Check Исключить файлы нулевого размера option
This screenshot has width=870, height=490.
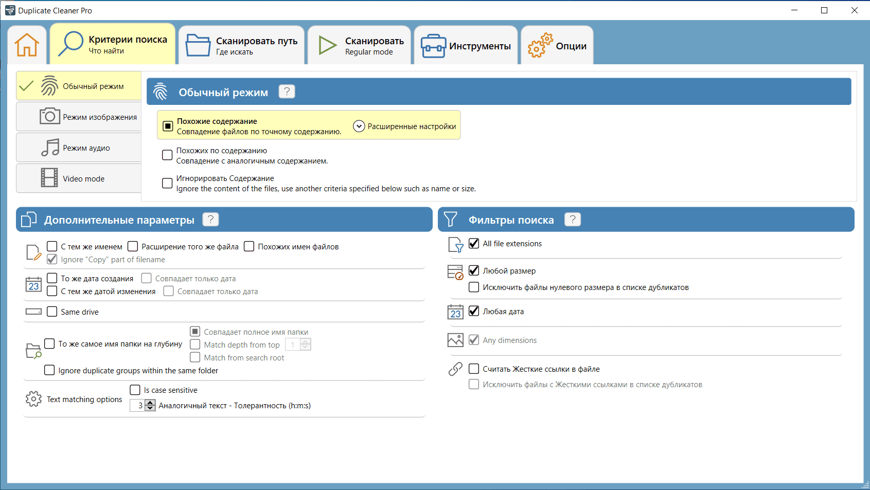pyautogui.click(x=474, y=287)
